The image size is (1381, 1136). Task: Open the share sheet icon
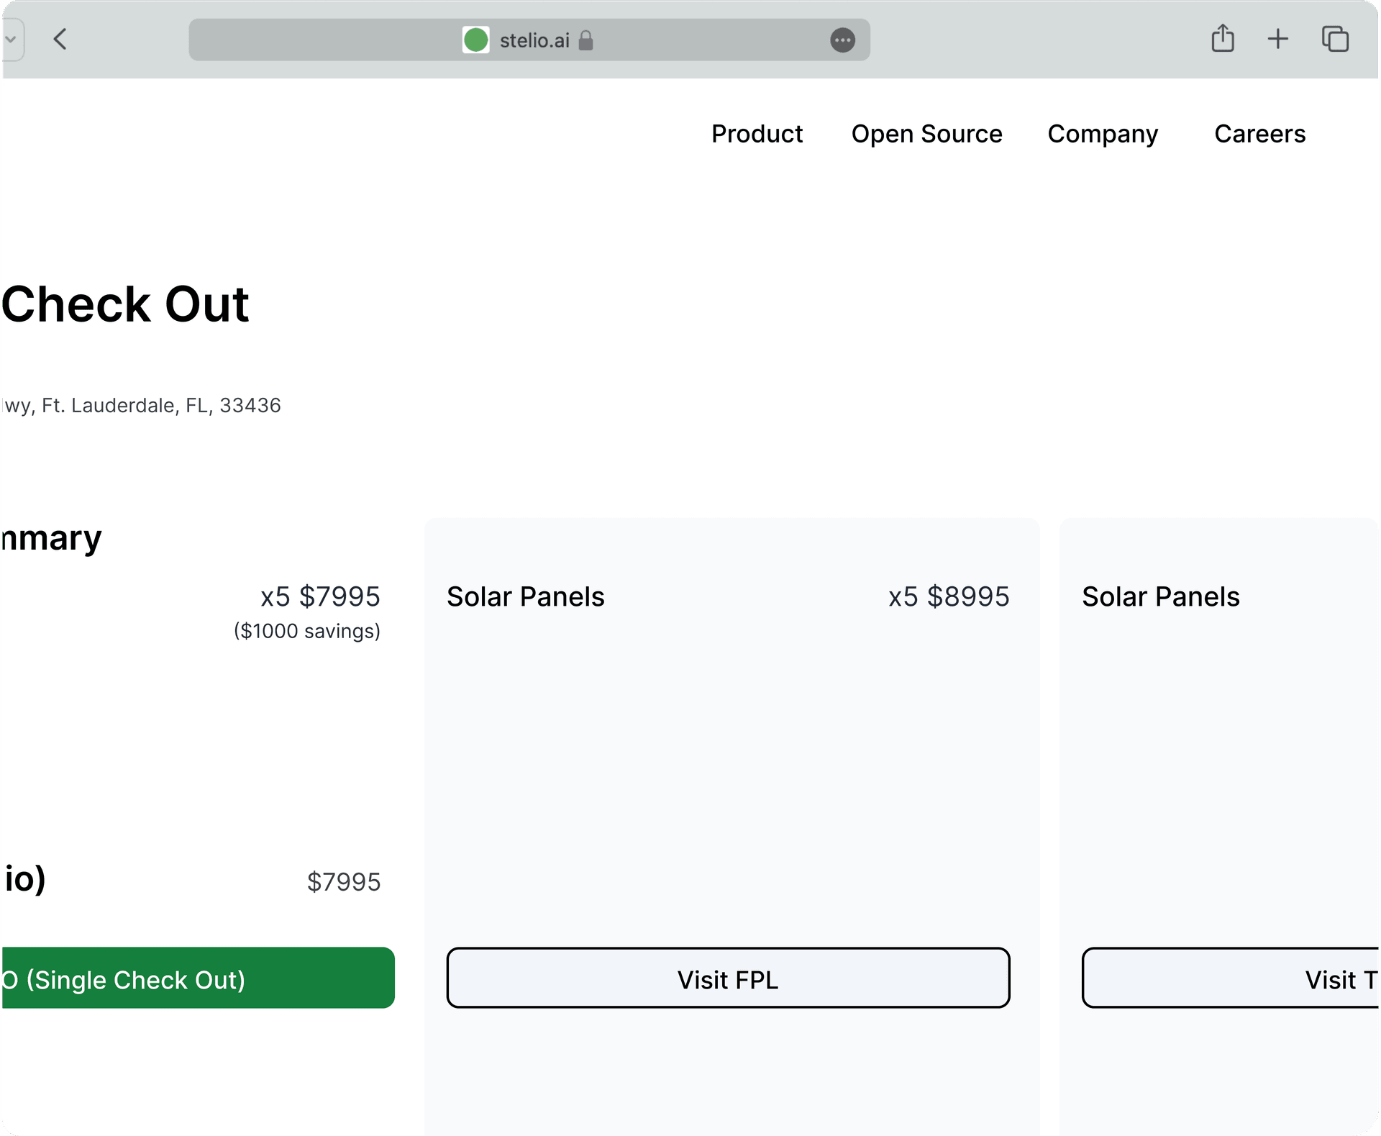point(1222,39)
